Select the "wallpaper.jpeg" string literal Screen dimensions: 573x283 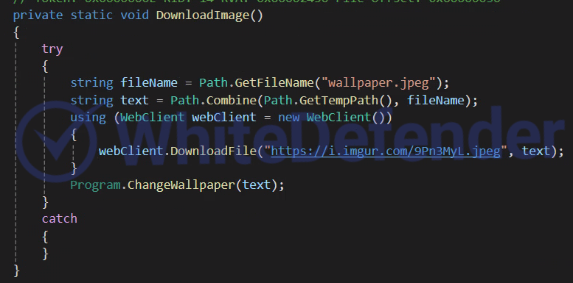point(378,83)
